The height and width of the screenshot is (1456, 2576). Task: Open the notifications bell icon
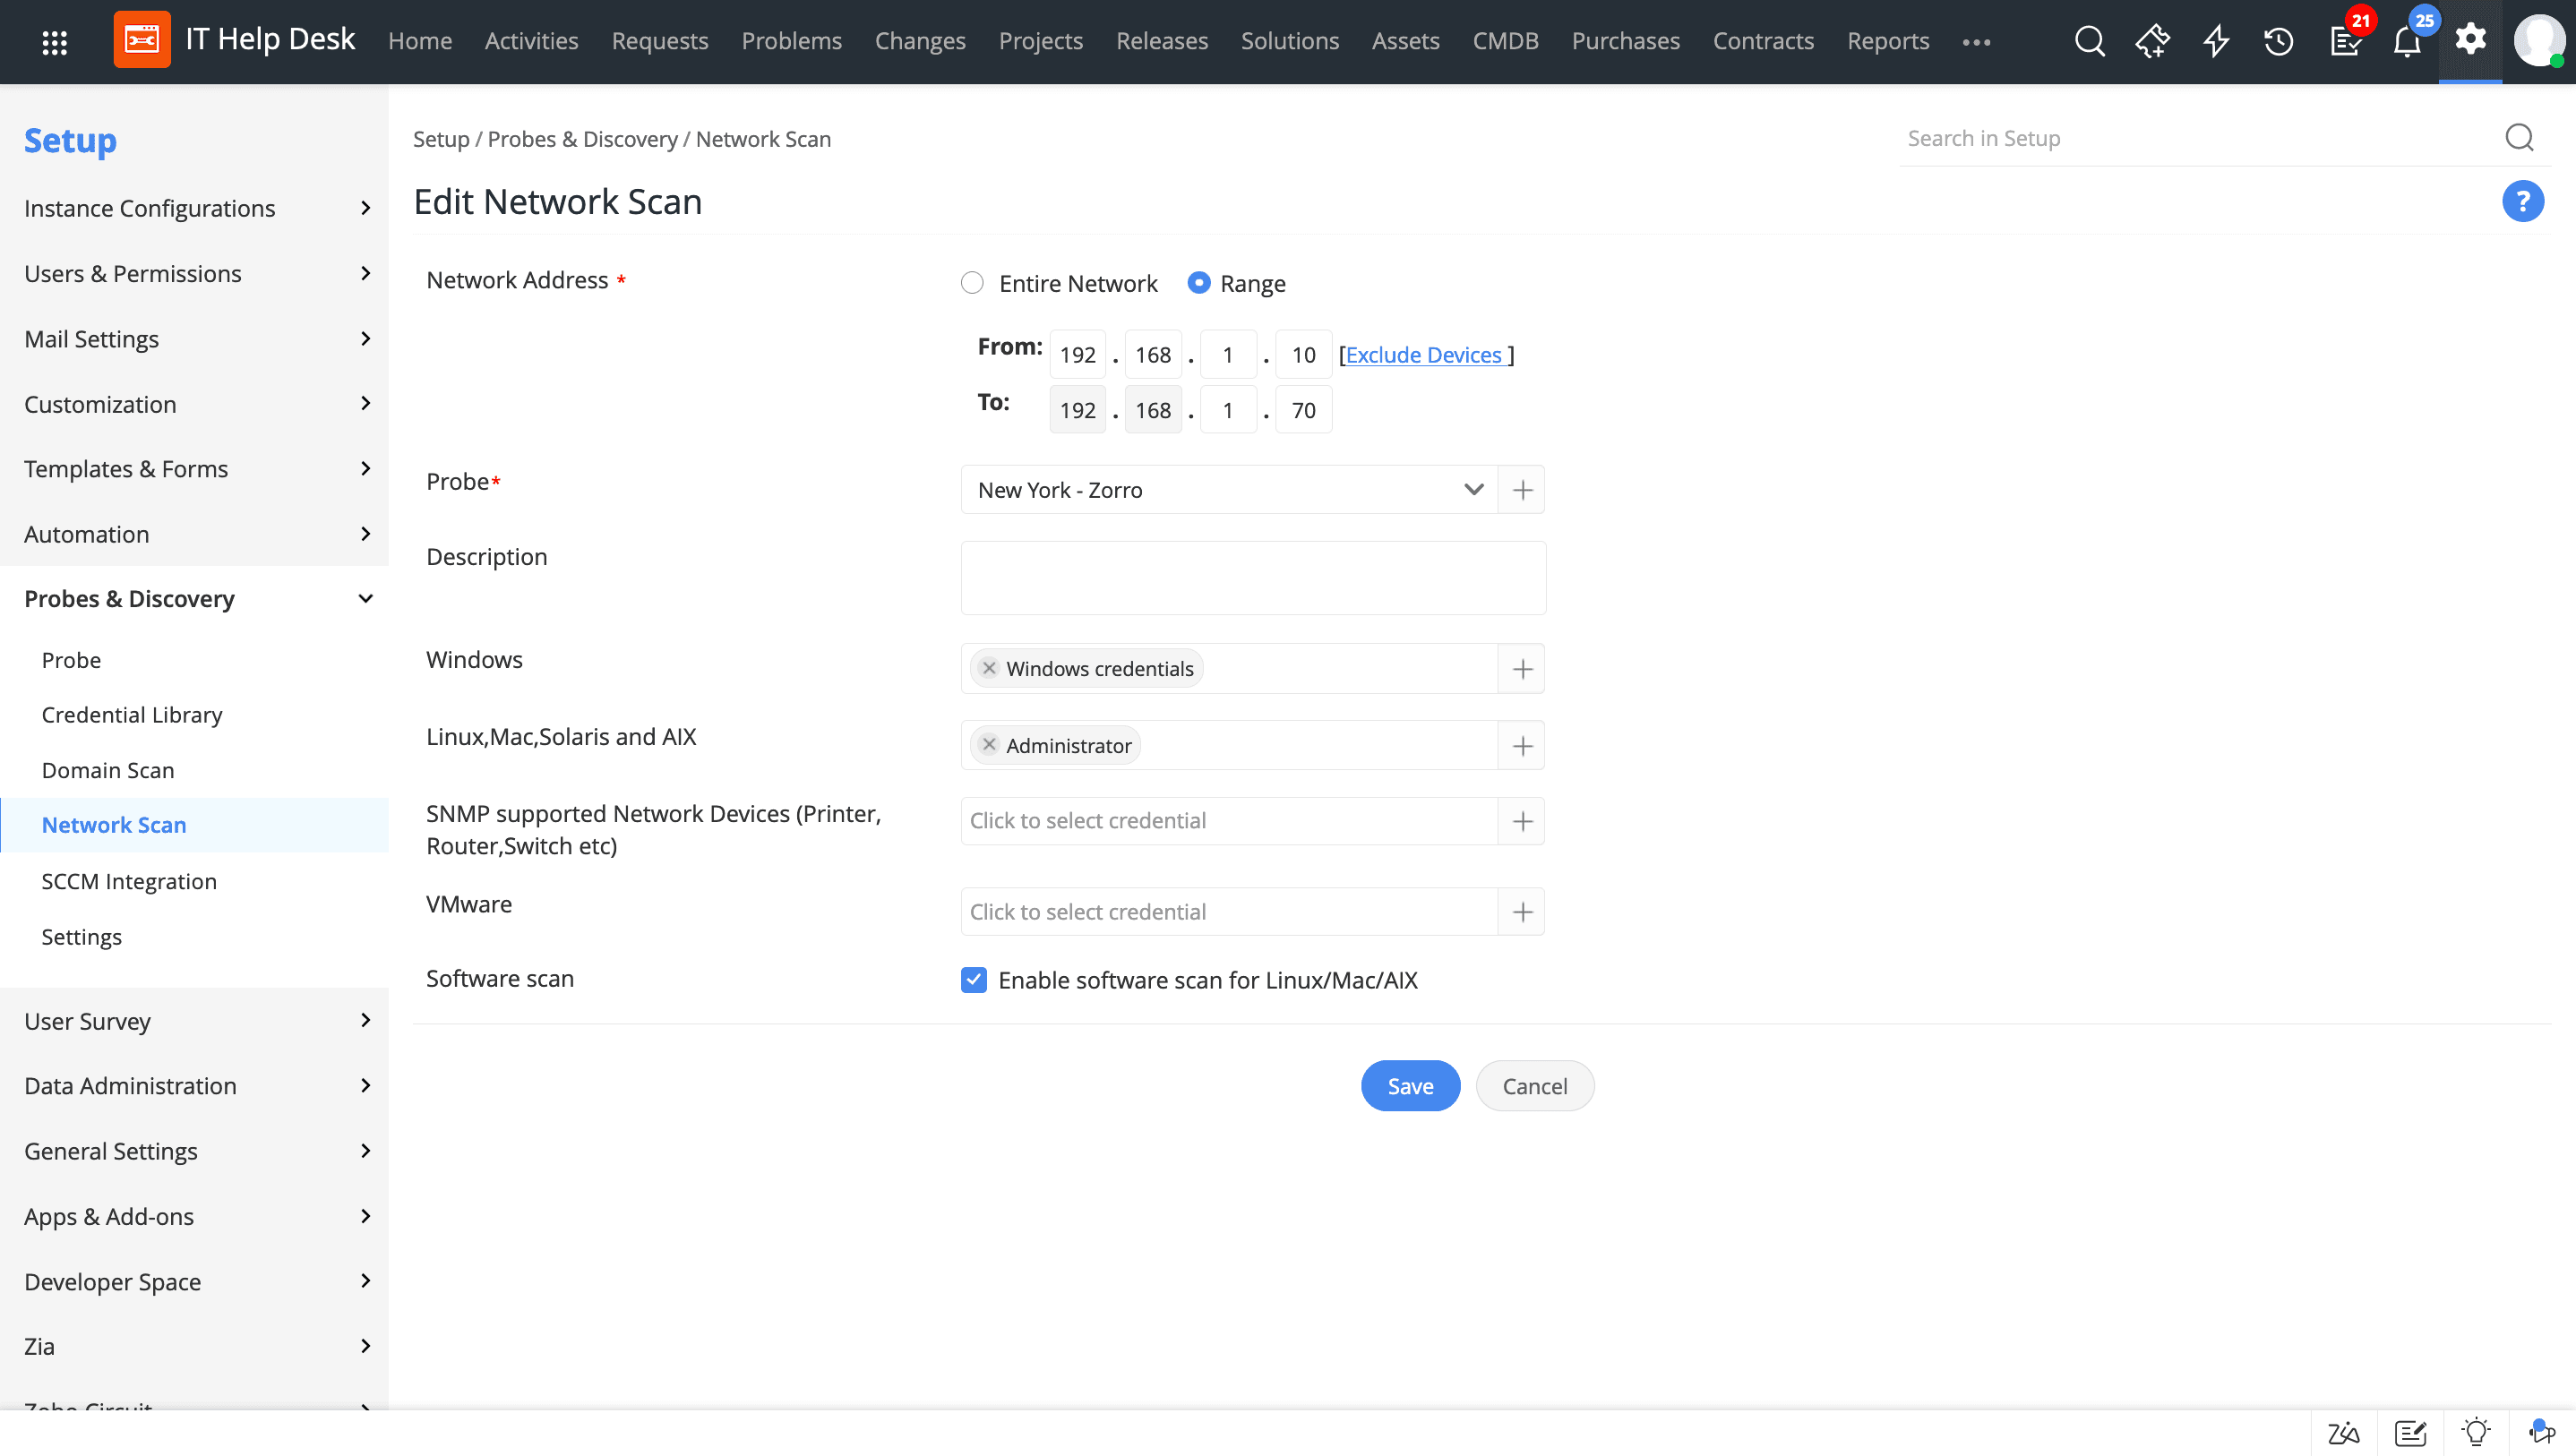2406,42
